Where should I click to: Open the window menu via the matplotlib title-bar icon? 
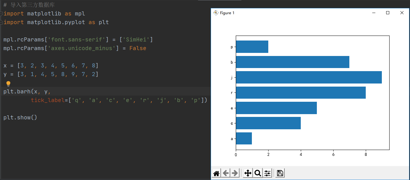tap(215, 13)
